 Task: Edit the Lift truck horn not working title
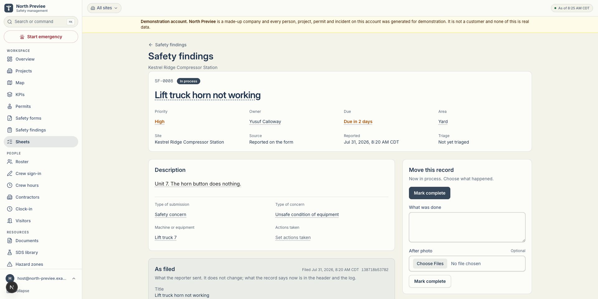click(208, 95)
